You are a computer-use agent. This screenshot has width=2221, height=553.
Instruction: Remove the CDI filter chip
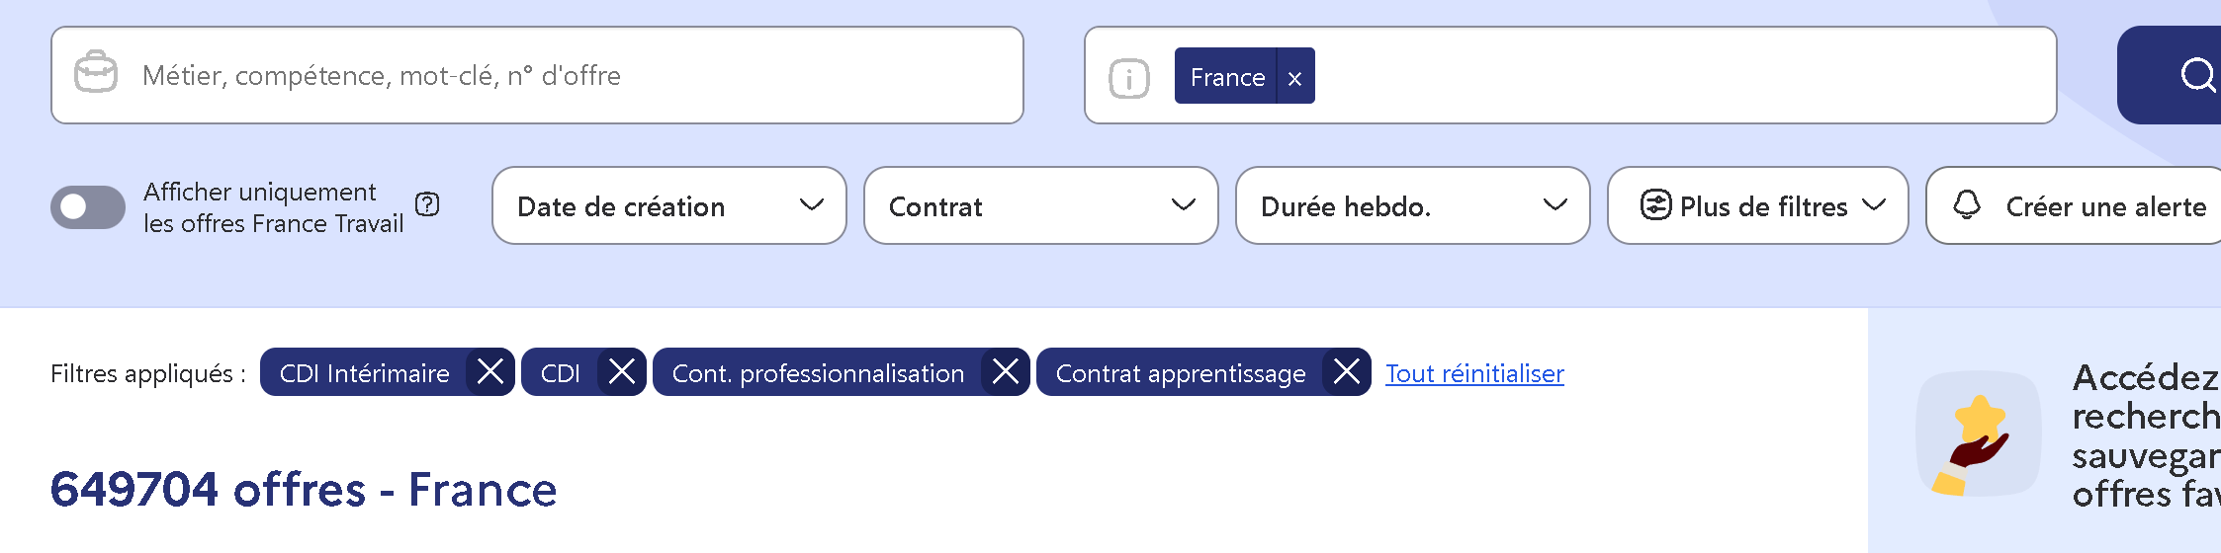point(621,372)
